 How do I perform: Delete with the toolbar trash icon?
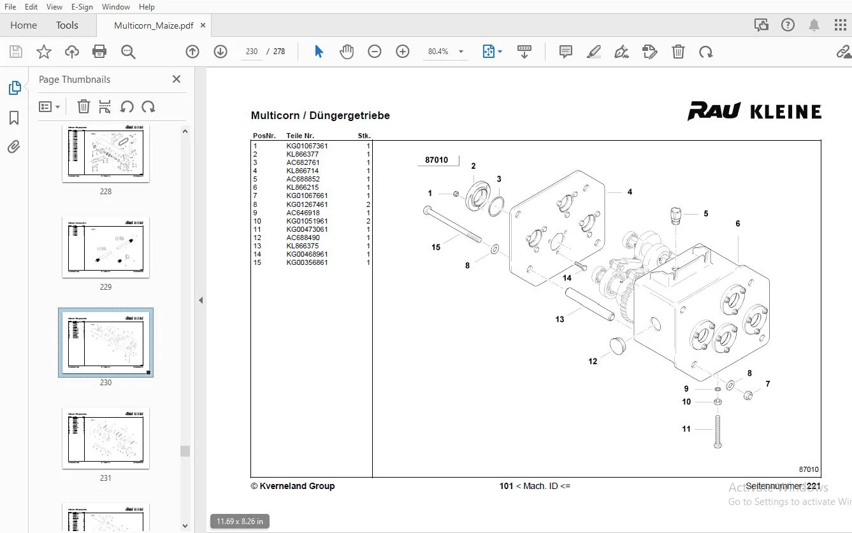pos(679,52)
